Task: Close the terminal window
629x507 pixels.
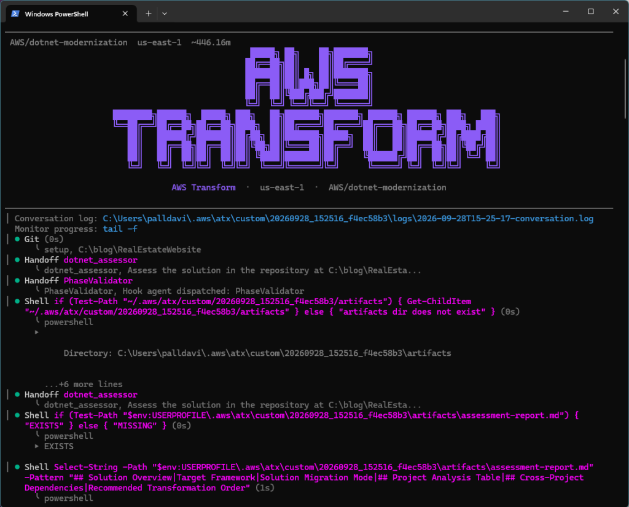Action: click(615, 11)
